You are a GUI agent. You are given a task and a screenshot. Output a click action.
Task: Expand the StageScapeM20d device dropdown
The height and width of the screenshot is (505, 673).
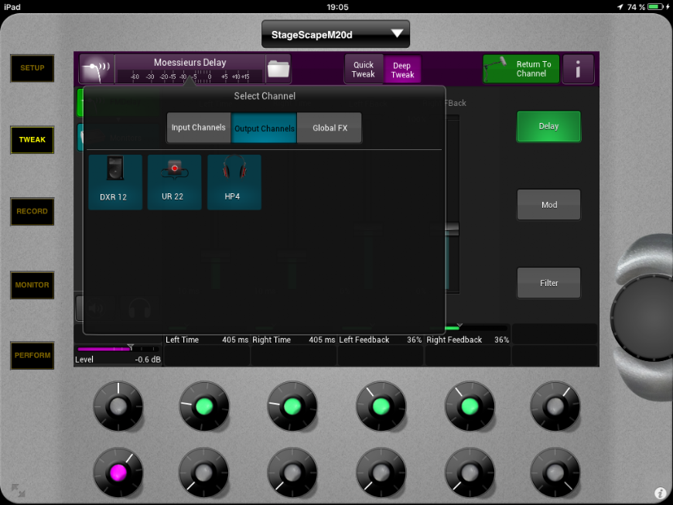pyautogui.click(x=335, y=34)
